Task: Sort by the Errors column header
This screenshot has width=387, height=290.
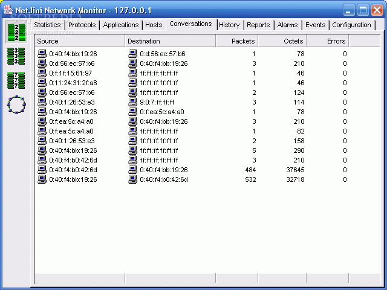Action: tap(328, 41)
